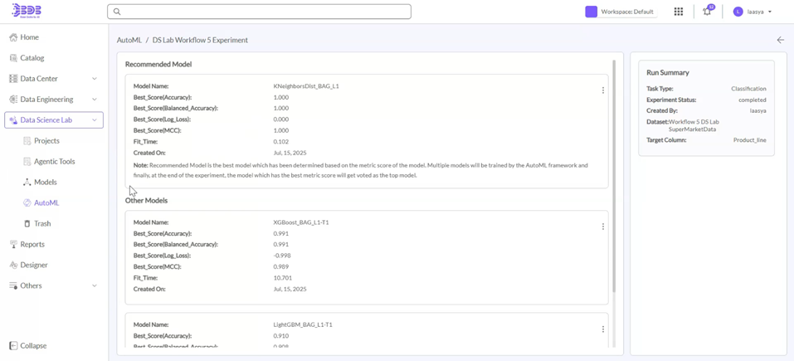Click the user avatar icon
This screenshot has width=794, height=361.
point(738,12)
